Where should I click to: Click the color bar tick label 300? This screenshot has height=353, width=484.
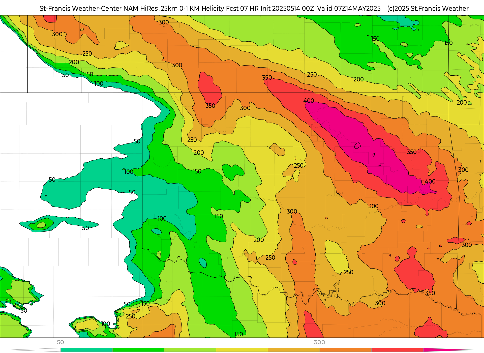point(319,342)
